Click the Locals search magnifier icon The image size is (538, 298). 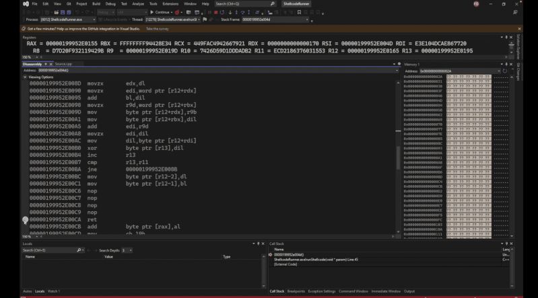[x=79, y=250]
